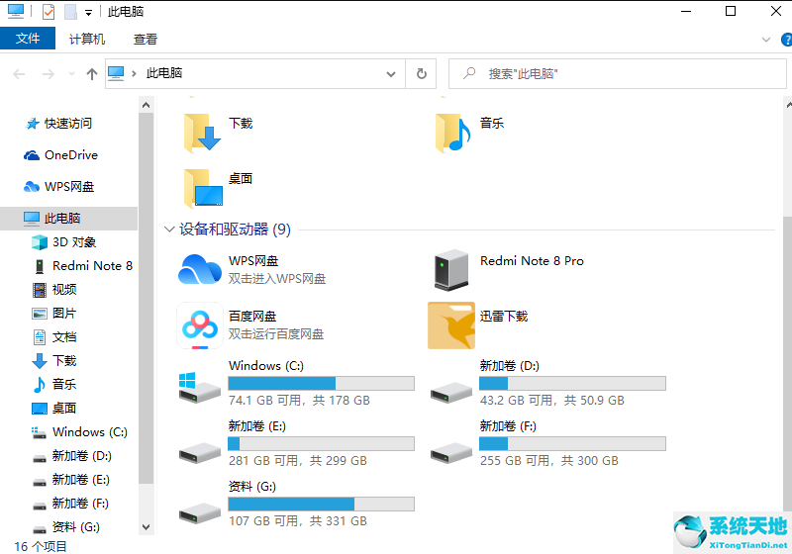Select 快速访问 in the navigation pane
Viewport: 792px width, 554px height.
[x=68, y=123]
